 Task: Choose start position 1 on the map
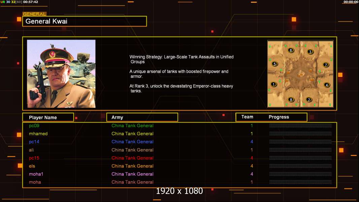[273, 84]
